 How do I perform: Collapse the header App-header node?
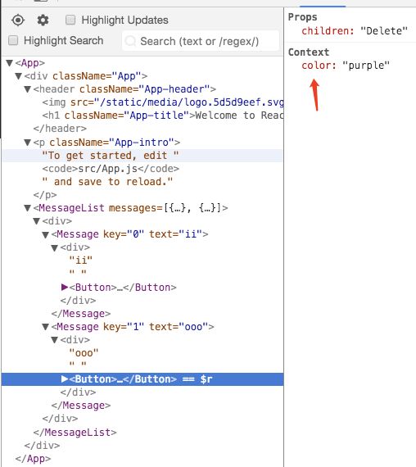27,89
